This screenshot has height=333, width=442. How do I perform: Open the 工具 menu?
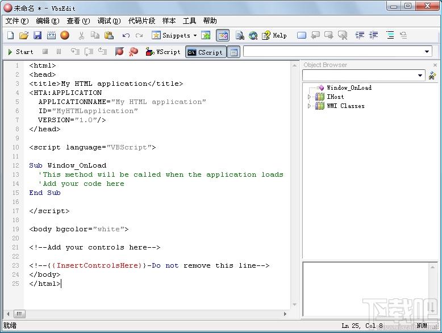pyautogui.click(x=189, y=21)
